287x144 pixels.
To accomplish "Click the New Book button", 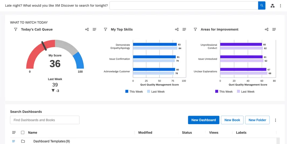I will click(232, 120).
